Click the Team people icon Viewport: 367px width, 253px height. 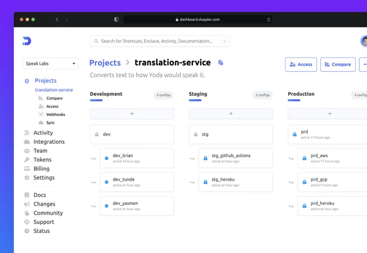coord(27,151)
